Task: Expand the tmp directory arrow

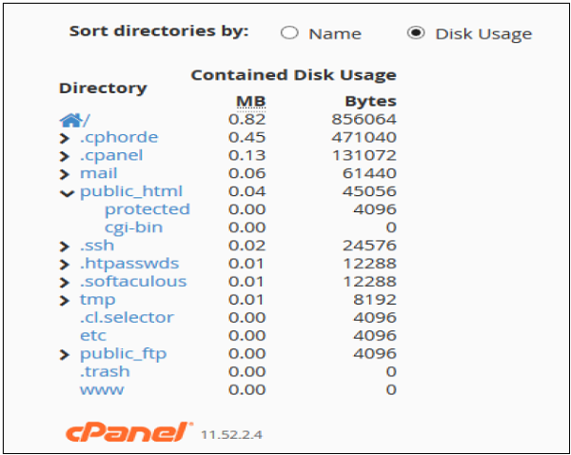Action: [65, 301]
